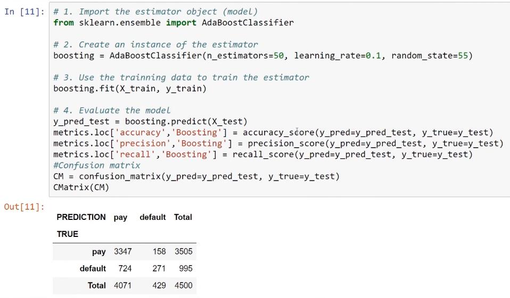Place cursor on boosting.fit(X_train, y_train) line

pyautogui.click(x=130, y=88)
